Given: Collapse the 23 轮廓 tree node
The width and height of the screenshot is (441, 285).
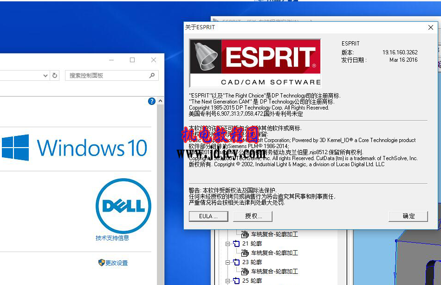Looking at the screenshot, I should pyautogui.click(x=227, y=263).
